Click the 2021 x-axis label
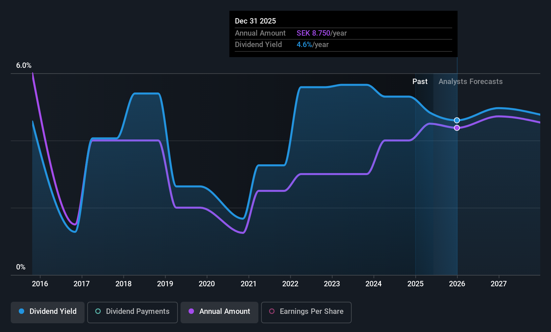The image size is (551, 332). pyautogui.click(x=249, y=284)
